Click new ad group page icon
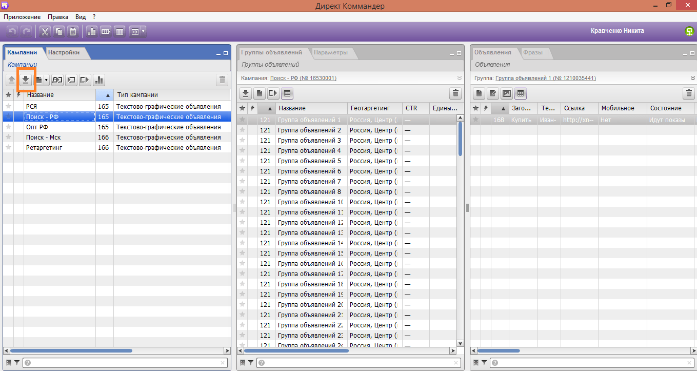 click(x=260, y=93)
